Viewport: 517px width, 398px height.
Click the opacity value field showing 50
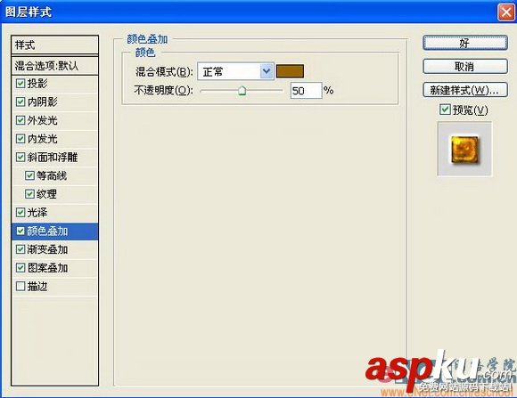click(x=306, y=90)
